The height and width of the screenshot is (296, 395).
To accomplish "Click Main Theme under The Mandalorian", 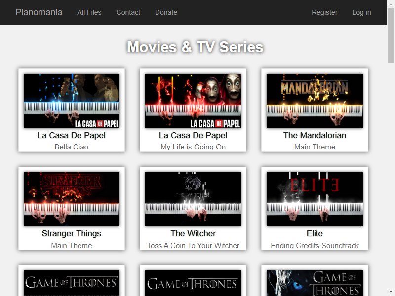I will (x=315, y=147).
